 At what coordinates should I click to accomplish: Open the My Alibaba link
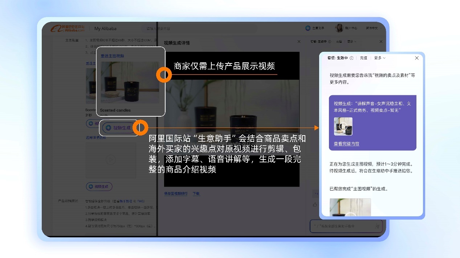(x=105, y=29)
